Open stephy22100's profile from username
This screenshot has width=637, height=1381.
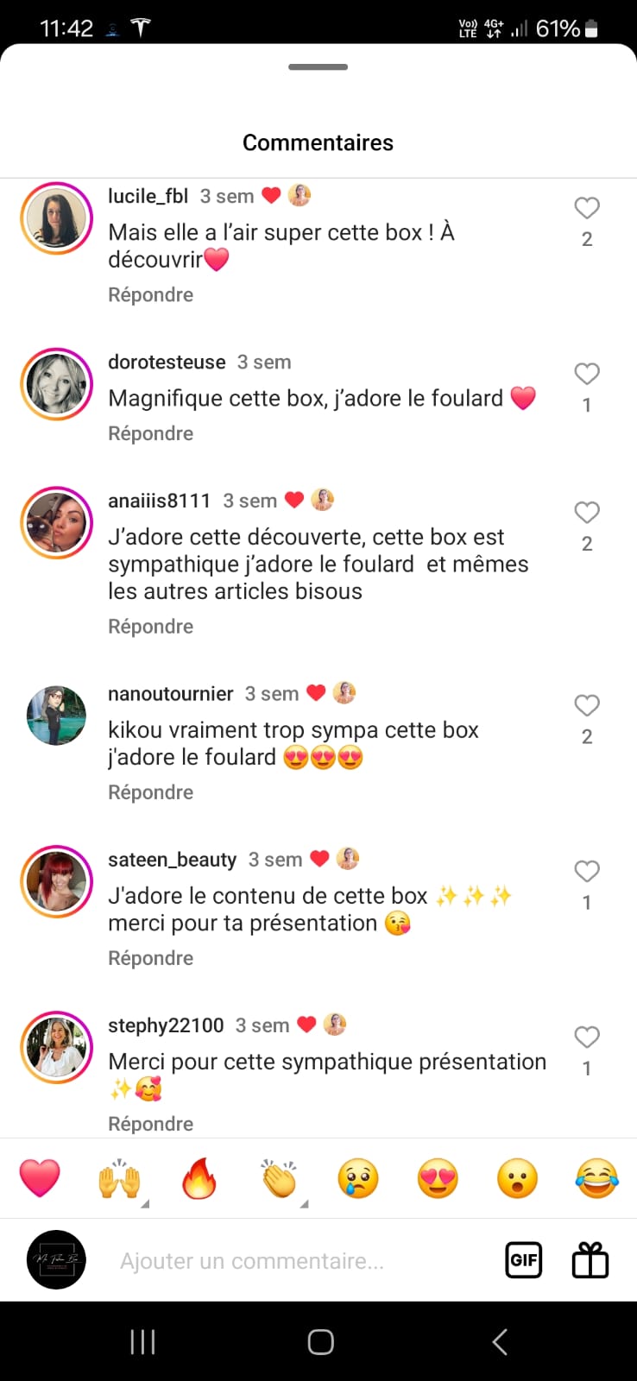[166, 1025]
